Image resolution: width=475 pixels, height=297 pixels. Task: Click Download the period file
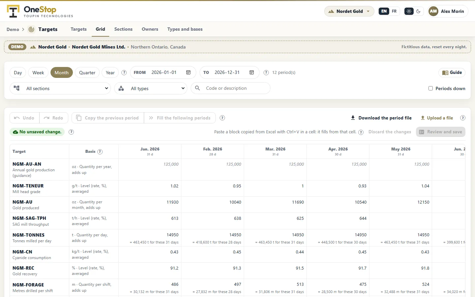tap(381, 118)
